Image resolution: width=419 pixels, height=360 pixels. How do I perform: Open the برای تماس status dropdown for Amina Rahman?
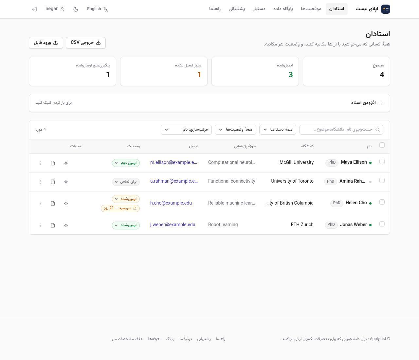point(126,182)
